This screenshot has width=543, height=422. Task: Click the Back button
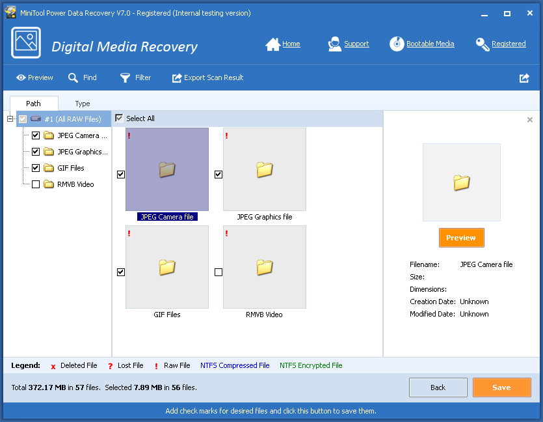click(438, 387)
